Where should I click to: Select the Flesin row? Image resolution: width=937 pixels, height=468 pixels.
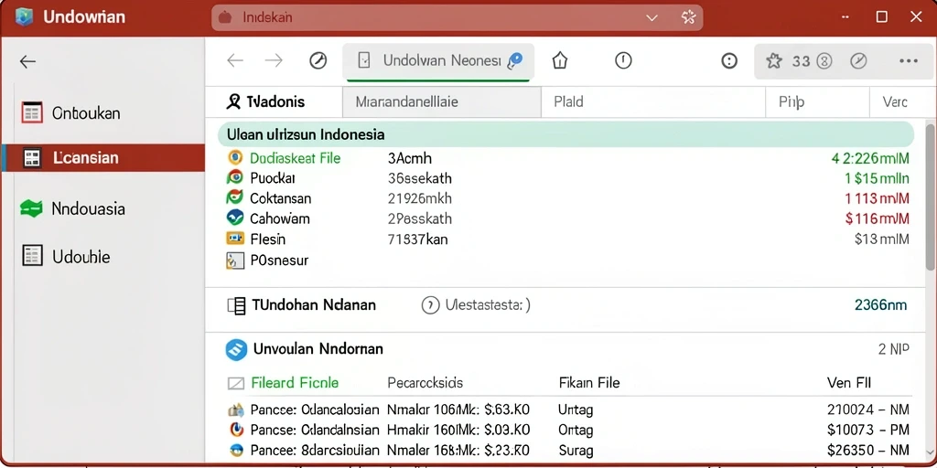click(567, 239)
